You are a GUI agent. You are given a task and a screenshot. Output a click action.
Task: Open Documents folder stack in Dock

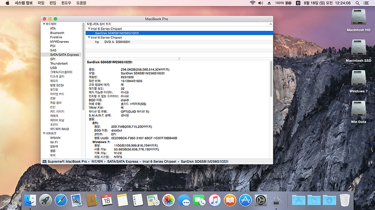pyautogui.click(x=314, y=200)
